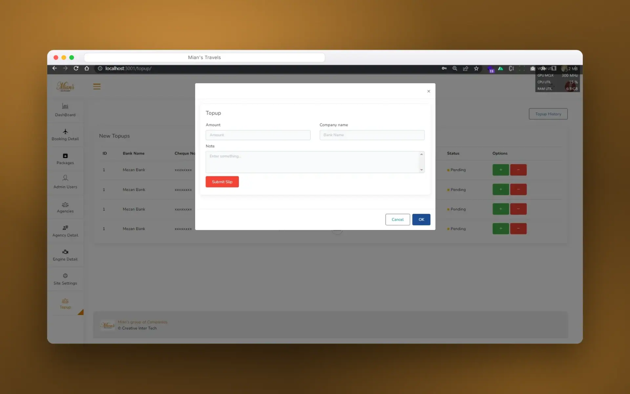This screenshot has width=630, height=394.
Task: Open Site Settings in the sidebar
Action: tap(65, 279)
